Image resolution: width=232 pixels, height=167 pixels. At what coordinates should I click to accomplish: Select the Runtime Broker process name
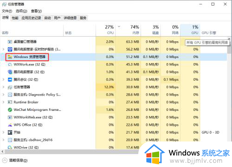[26, 102]
